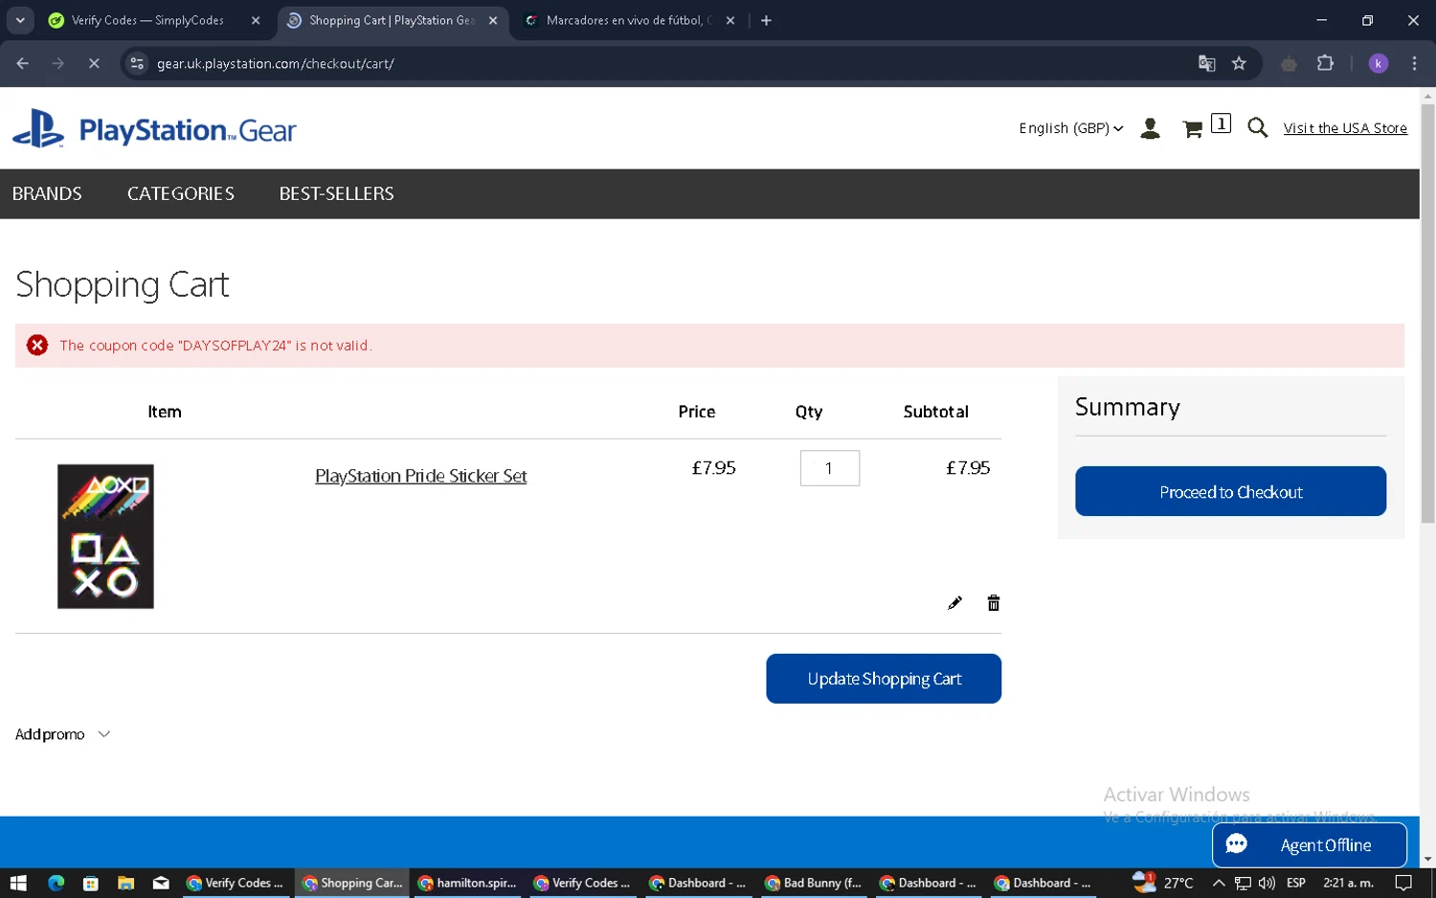Open the shopping cart icon in header
The height and width of the screenshot is (898, 1436).
pyautogui.click(x=1193, y=128)
